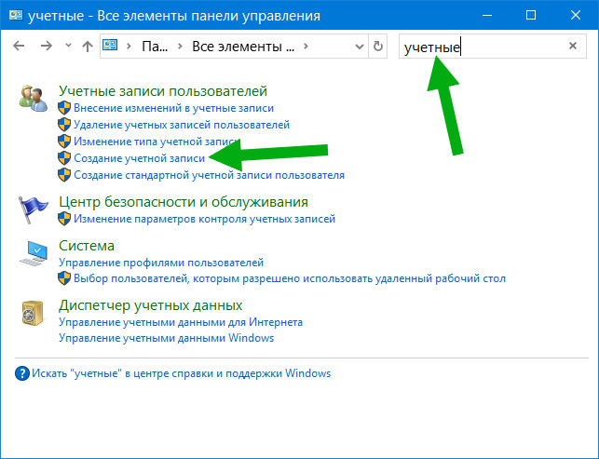The height and width of the screenshot is (459, 599).
Task: Expand the chevron after 'Все элементы ...'
Action: (306, 47)
